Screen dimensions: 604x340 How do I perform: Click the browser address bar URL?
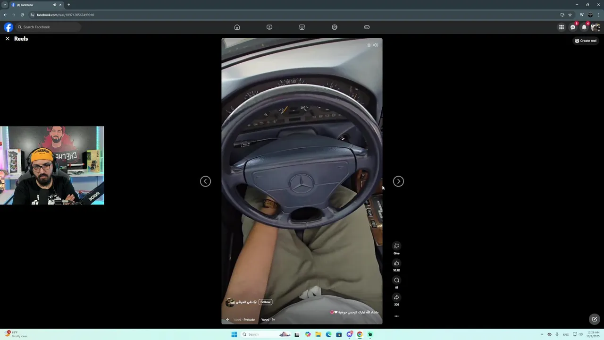coord(66,15)
